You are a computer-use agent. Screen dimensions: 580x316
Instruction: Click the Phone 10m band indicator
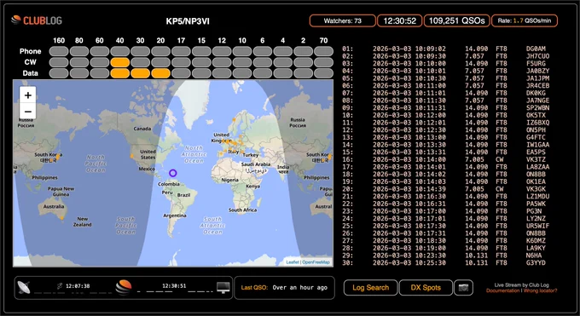[x=242, y=51]
